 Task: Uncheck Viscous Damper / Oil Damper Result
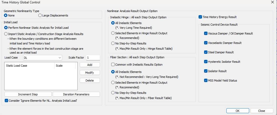[x=206, y=33]
